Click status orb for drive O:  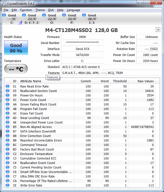tap(44, 15)
